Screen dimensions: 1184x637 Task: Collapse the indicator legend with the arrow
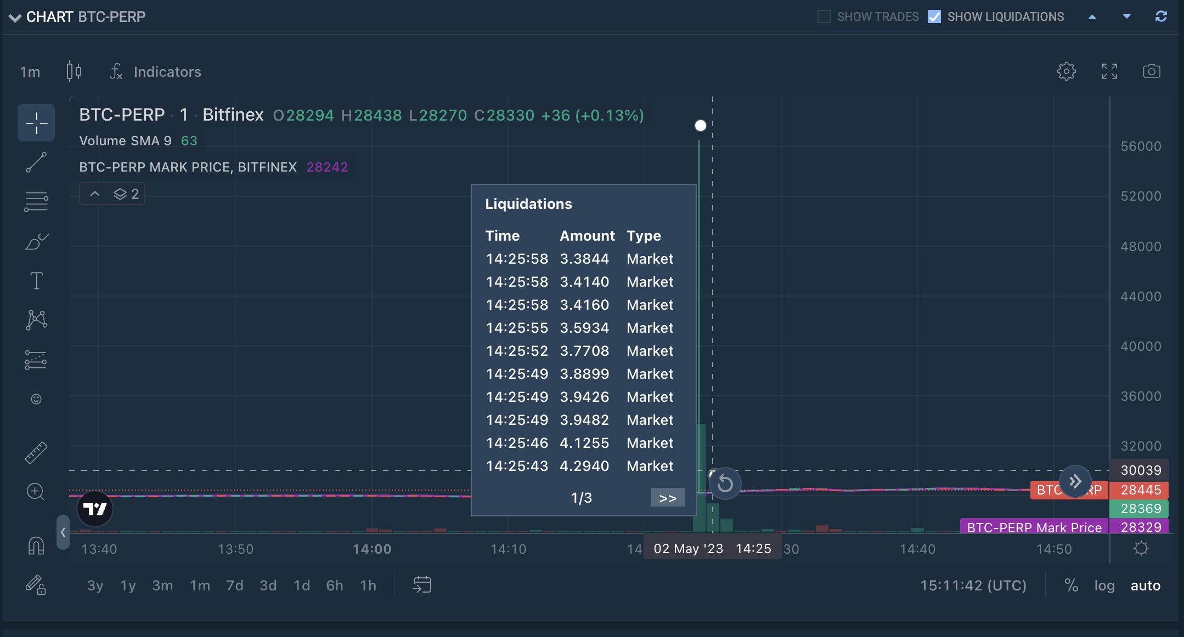(x=95, y=194)
